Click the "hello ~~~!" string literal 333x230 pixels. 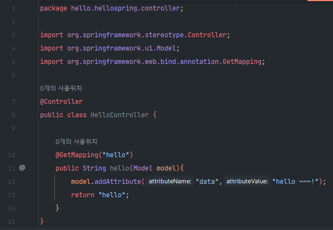tap(295, 182)
